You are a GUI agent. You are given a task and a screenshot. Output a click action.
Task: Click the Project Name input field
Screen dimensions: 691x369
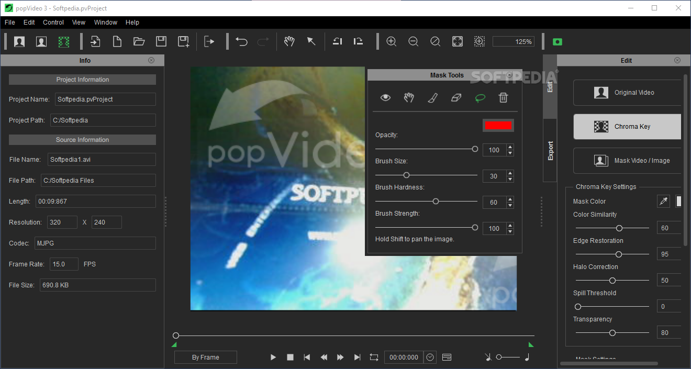[x=105, y=99]
